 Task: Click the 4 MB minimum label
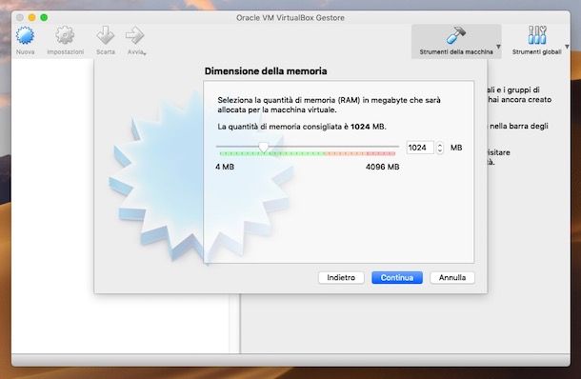click(x=225, y=167)
